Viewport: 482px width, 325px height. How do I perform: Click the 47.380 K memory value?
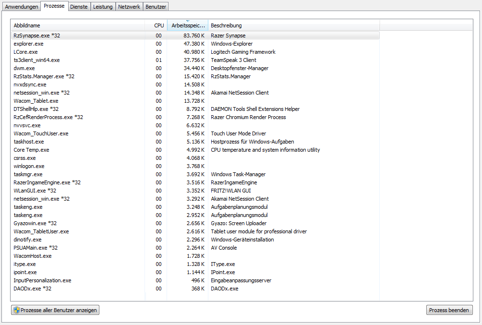click(x=194, y=44)
